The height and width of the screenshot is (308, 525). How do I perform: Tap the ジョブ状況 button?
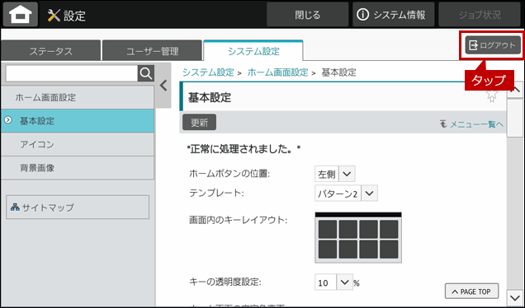coord(480,15)
